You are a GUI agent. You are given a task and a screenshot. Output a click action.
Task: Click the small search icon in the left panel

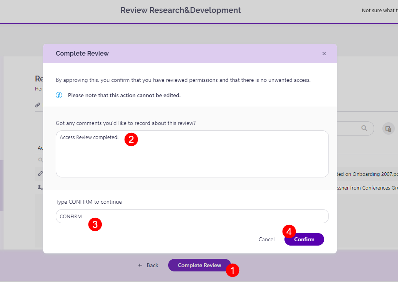[40, 159]
